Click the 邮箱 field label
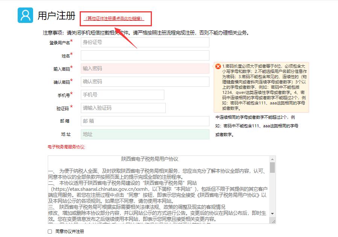This screenshot has height=237, width=338. [x=65, y=121]
